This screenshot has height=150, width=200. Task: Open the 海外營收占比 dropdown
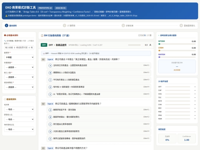tap(19, 129)
